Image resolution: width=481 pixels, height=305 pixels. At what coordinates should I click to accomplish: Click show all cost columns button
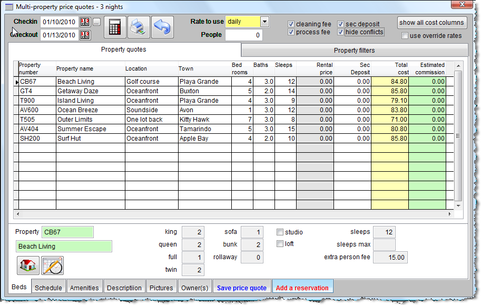tap(431, 23)
